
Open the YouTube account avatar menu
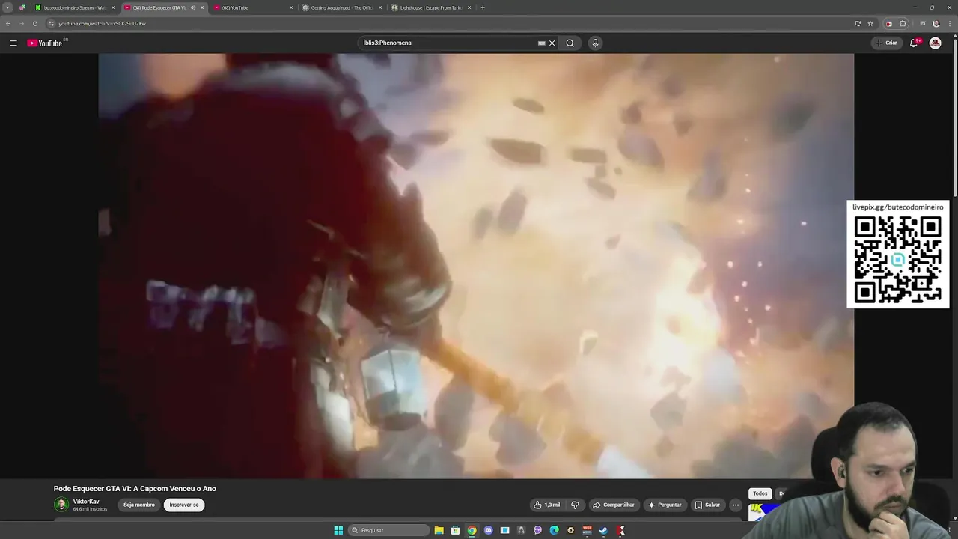935,43
